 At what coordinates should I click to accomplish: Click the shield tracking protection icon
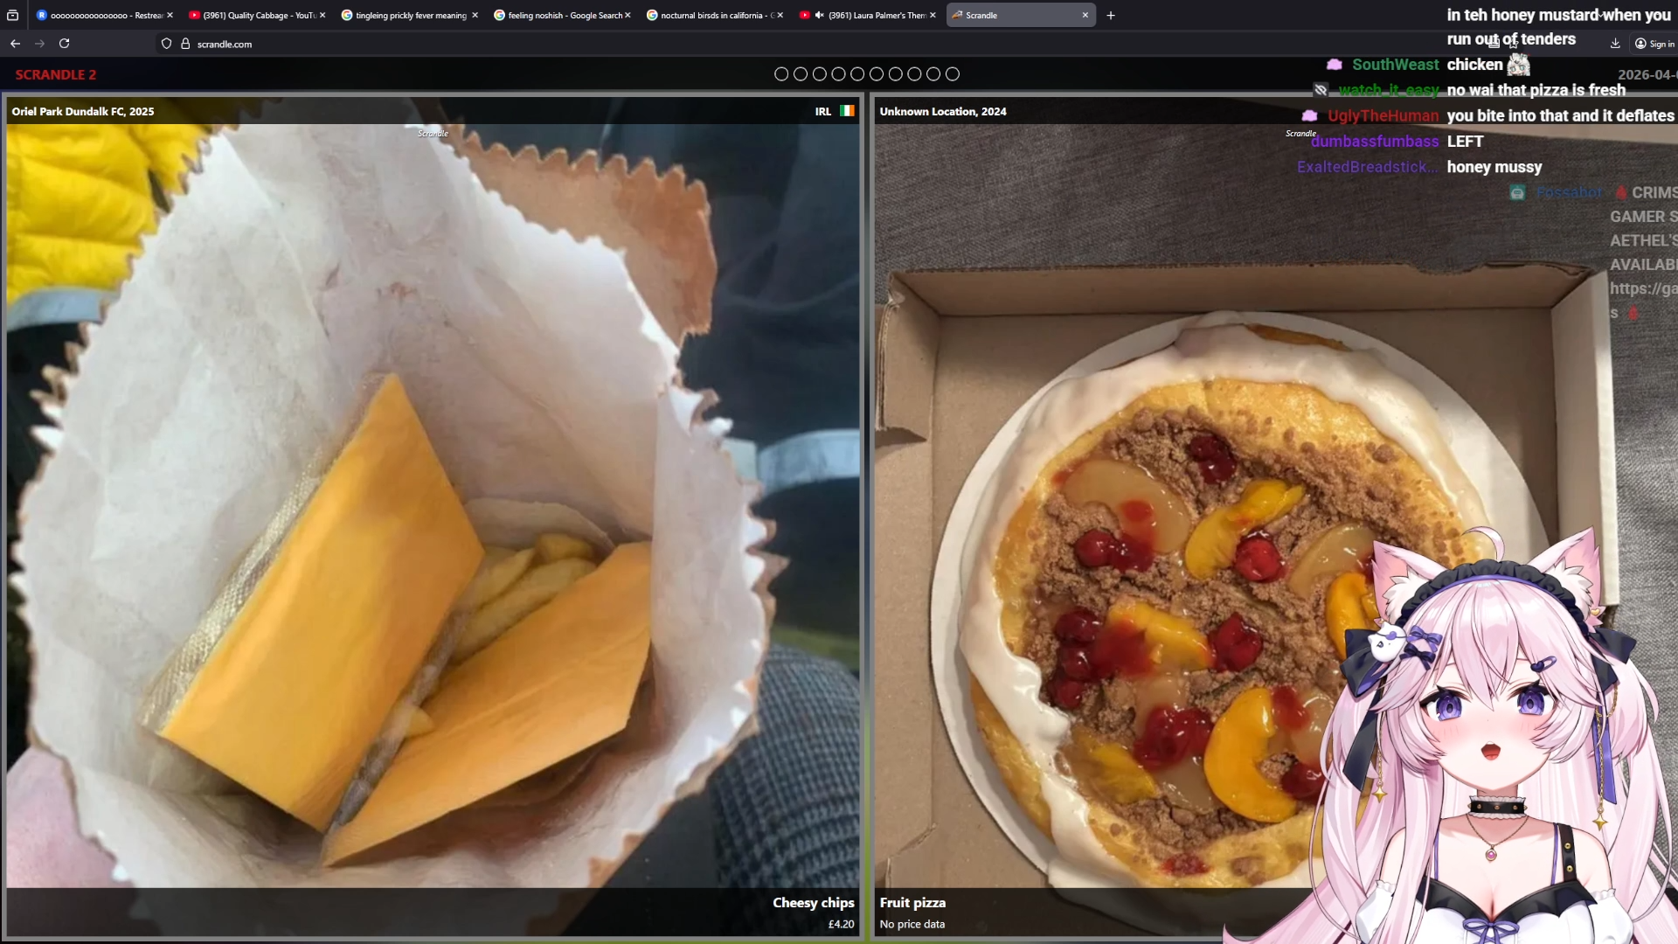coord(166,44)
